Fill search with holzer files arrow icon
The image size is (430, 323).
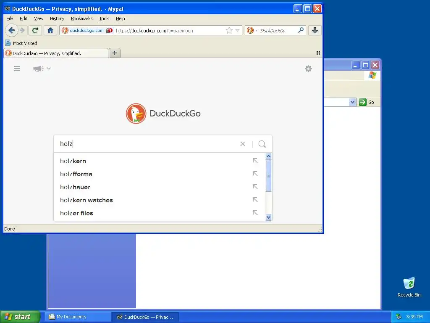pos(255,212)
